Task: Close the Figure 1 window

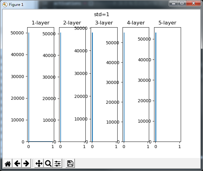Action: pos(193,3)
